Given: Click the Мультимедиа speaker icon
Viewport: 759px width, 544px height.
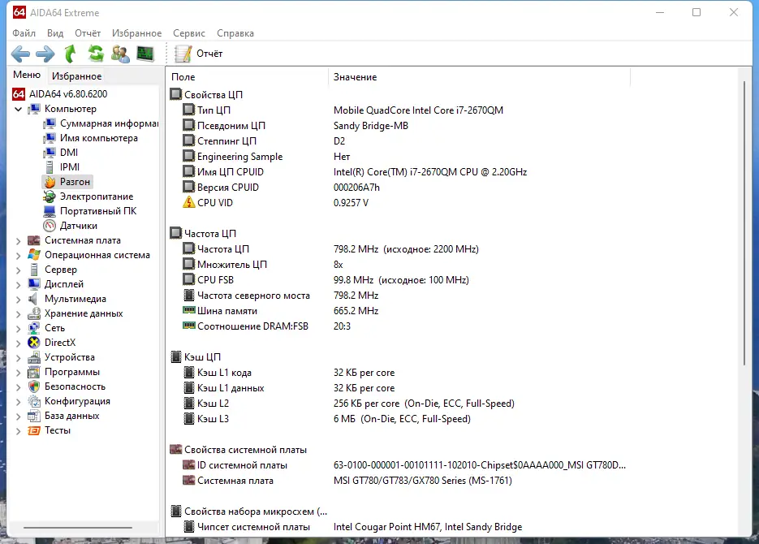Looking at the screenshot, I should tap(34, 299).
